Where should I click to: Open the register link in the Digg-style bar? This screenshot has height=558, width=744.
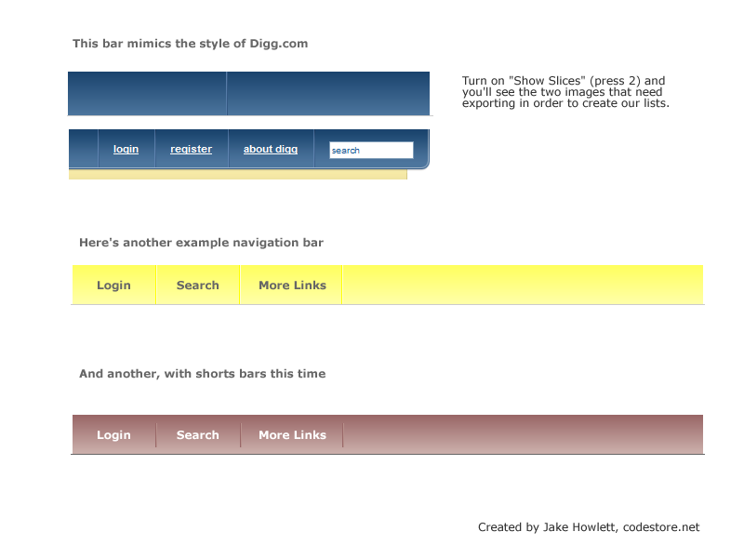point(191,149)
